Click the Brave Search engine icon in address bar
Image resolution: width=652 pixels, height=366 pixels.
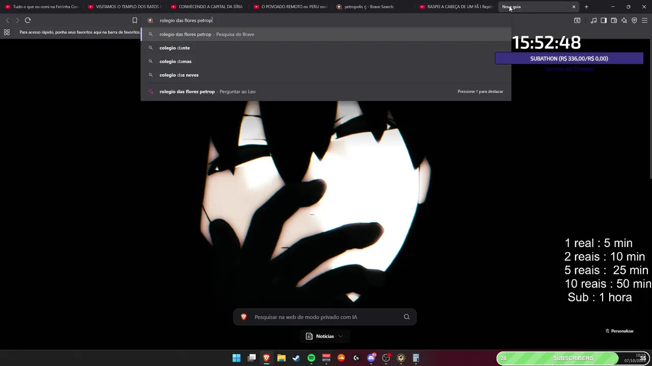coord(150,20)
